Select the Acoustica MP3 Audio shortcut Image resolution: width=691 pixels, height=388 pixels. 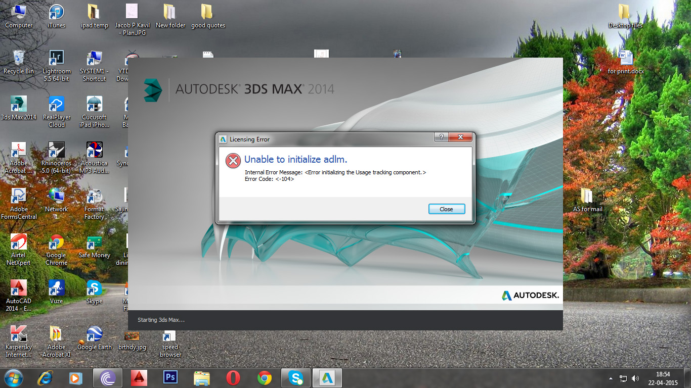coord(94,158)
